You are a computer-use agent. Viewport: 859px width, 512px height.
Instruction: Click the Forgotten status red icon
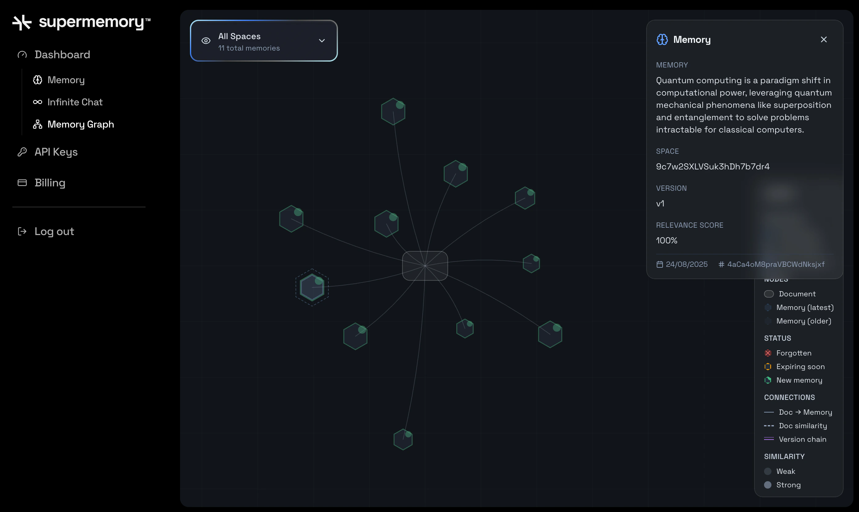click(767, 353)
